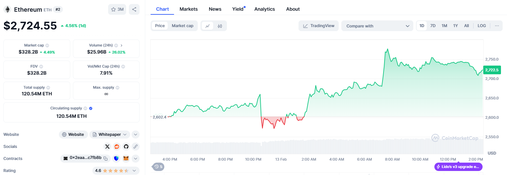The height and width of the screenshot is (175, 507).
Task: Expand more contracts chevron
Action: tap(136, 159)
